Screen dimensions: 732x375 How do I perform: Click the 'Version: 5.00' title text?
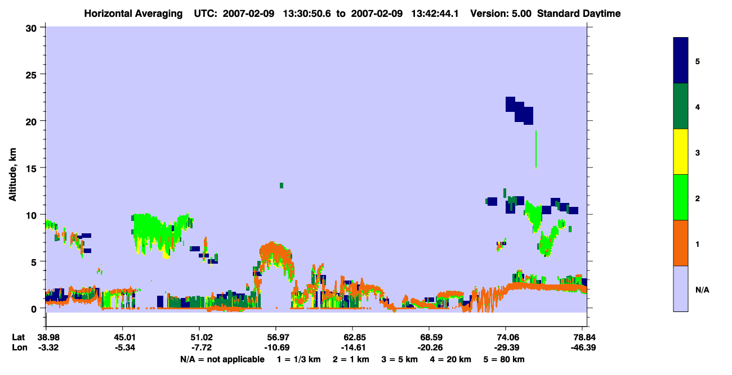[501, 13]
